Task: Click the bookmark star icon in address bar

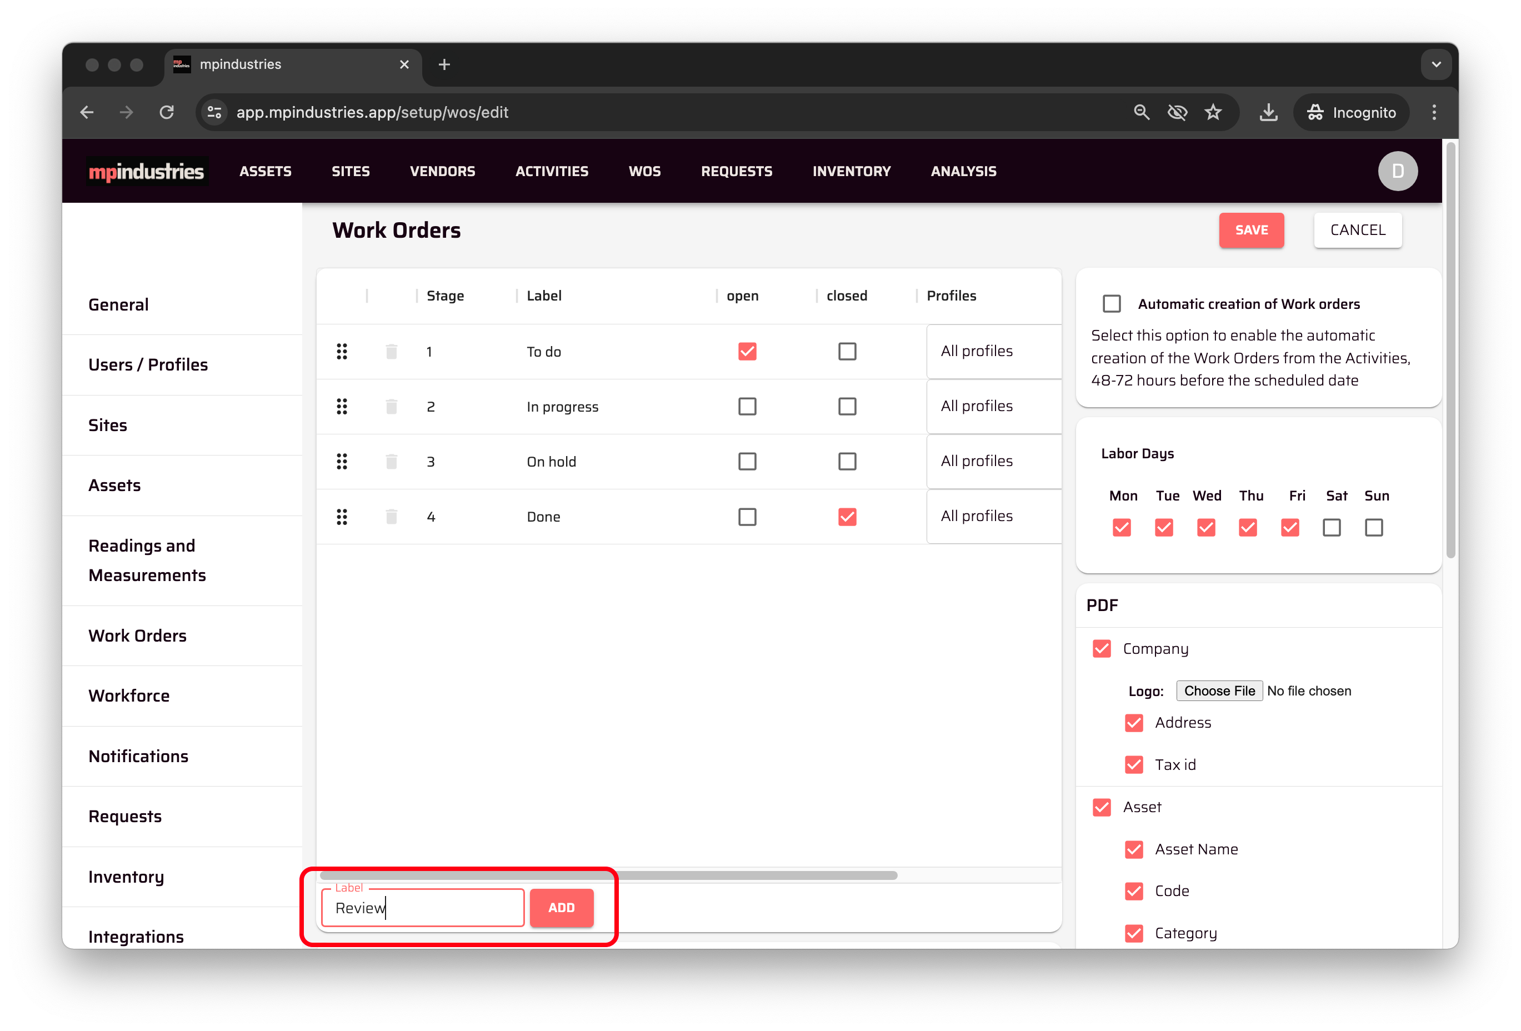Action: (1213, 112)
